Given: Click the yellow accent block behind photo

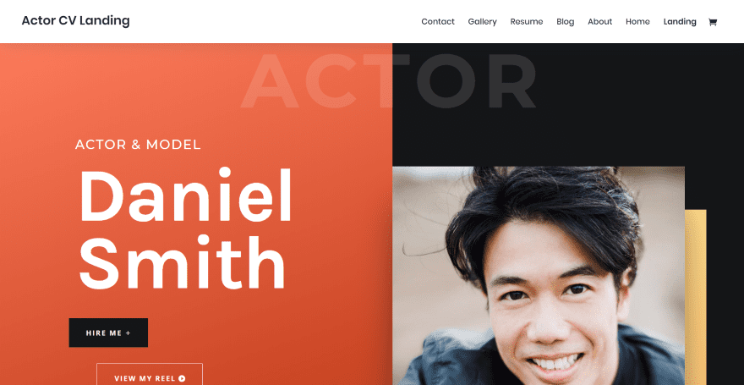Looking at the screenshot, I should 696,297.
